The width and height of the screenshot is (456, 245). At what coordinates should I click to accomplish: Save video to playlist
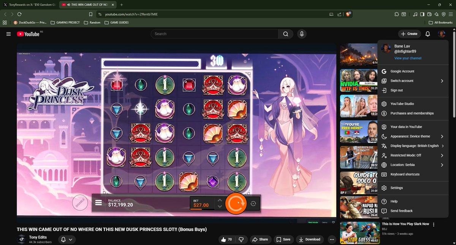(x=283, y=239)
